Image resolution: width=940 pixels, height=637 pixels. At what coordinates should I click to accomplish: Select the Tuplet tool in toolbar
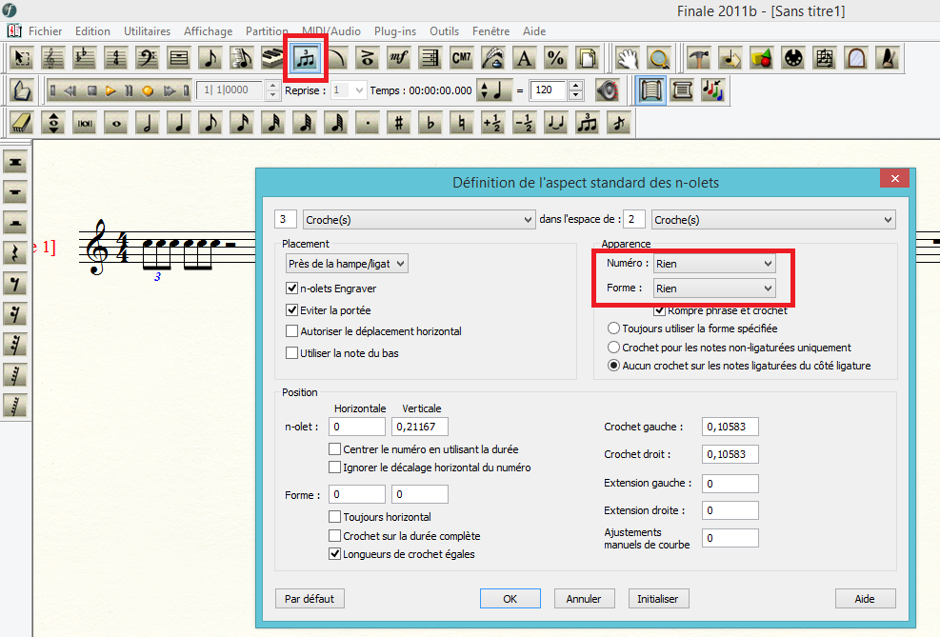point(307,57)
